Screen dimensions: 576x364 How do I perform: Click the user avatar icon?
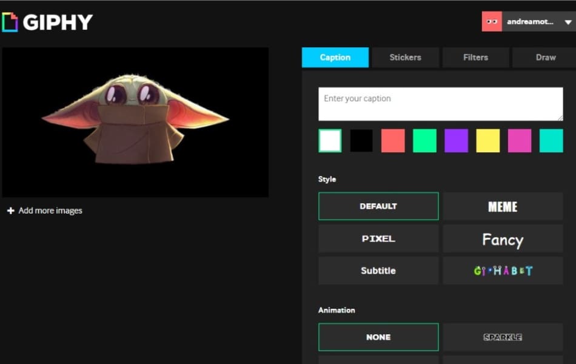pyautogui.click(x=492, y=22)
